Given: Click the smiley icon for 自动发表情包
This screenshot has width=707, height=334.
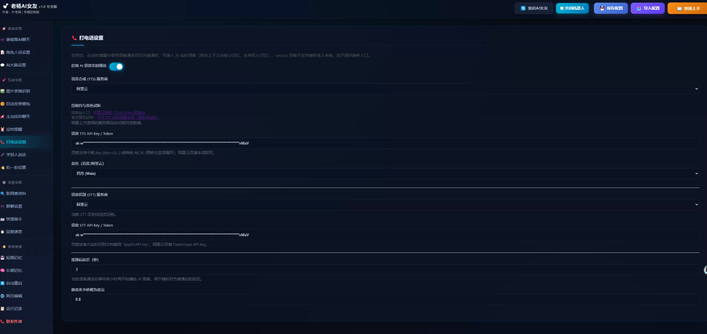Looking at the screenshot, I should click(2, 104).
